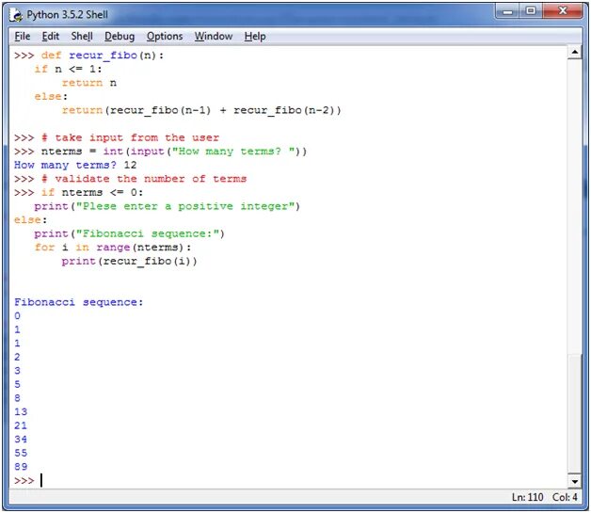Click the output value 13
This screenshot has height=513, width=591.
21,411
